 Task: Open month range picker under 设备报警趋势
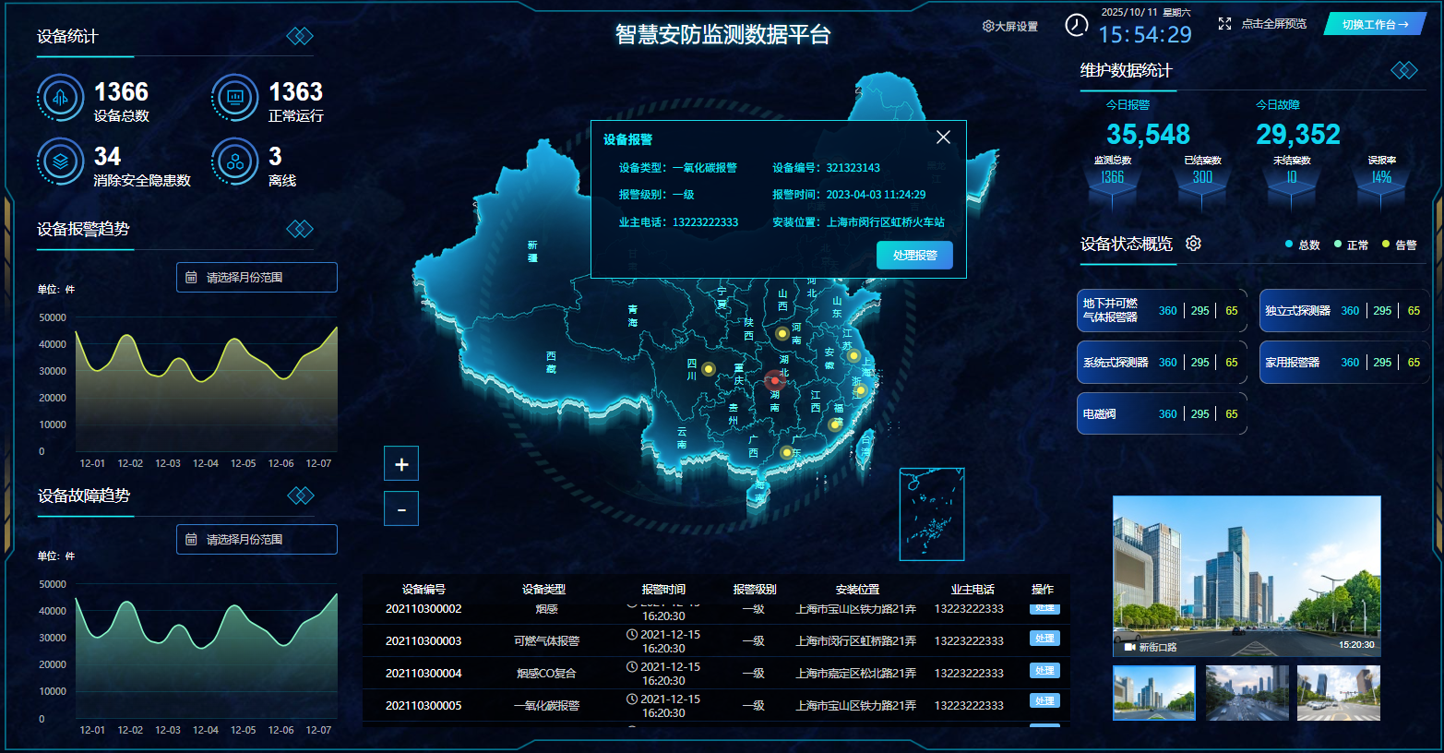point(257,277)
